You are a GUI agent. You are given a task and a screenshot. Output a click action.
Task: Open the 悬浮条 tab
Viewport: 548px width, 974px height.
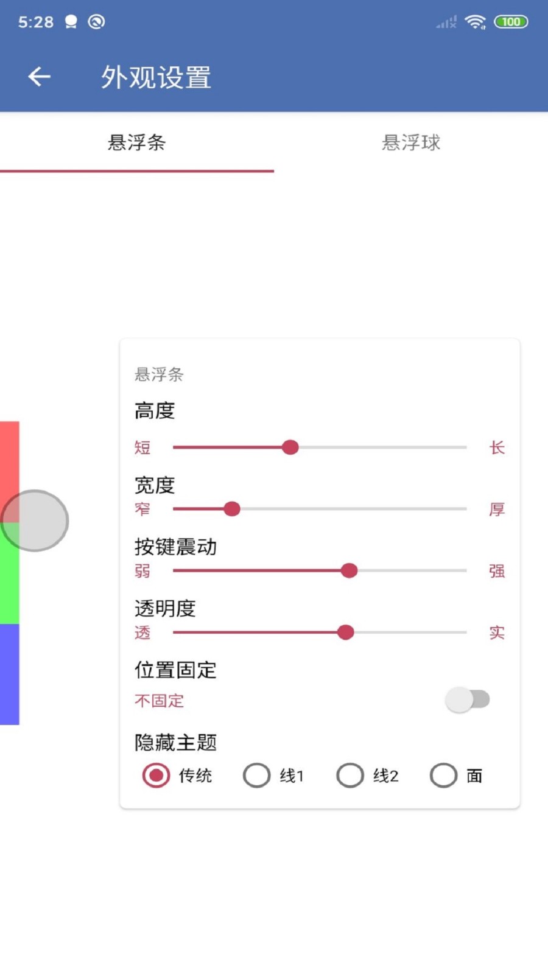(137, 142)
